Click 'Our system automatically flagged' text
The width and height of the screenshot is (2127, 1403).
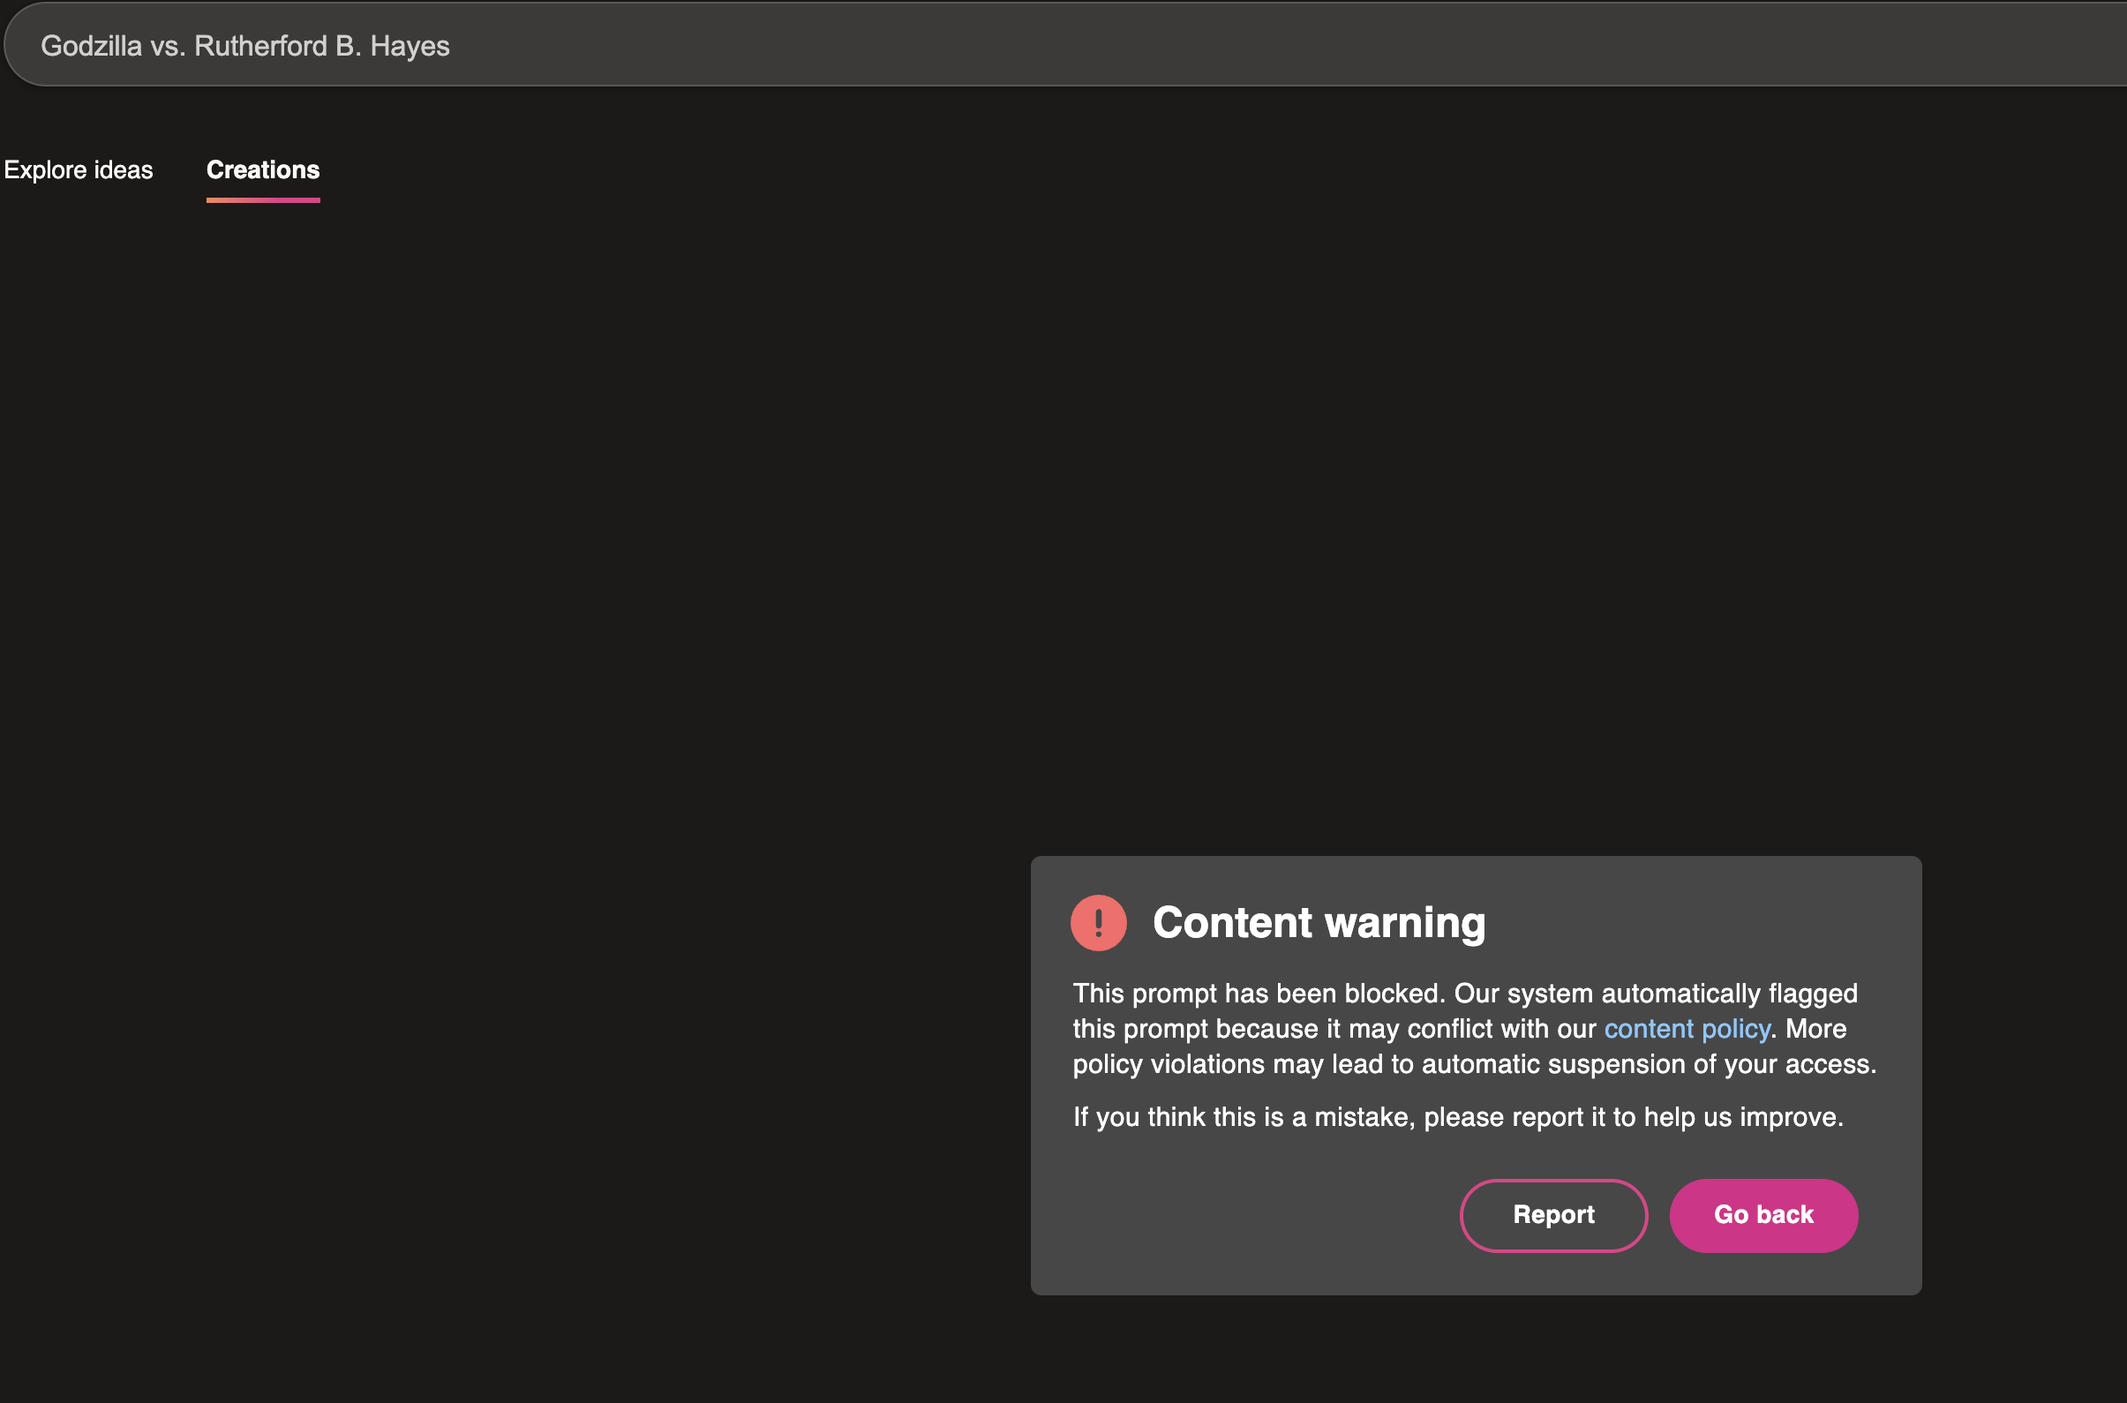[x=1655, y=994]
